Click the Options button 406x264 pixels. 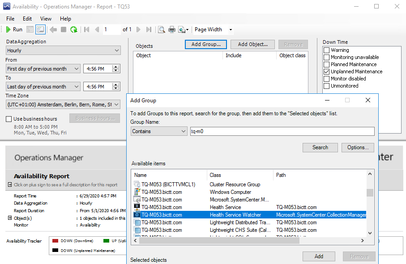[x=358, y=147]
